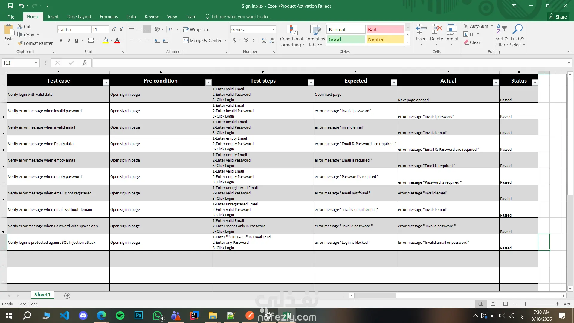Click the Share button
The width and height of the screenshot is (574, 323).
click(558, 17)
